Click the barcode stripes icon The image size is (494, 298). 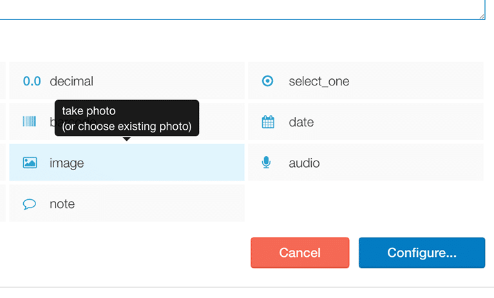(x=30, y=121)
